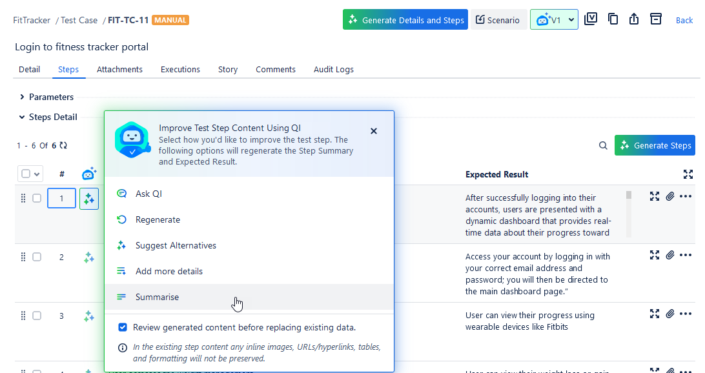Open more actions menu for step 2
The height and width of the screenshot is (373, 705).
click(x=686, y=256)
